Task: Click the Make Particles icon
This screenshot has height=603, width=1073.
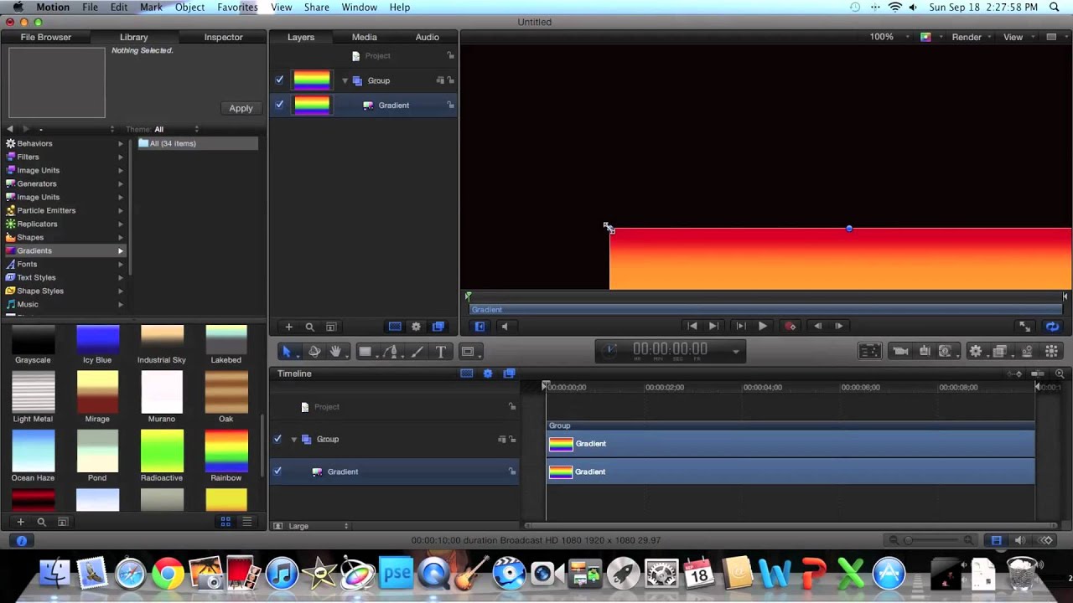Action: tap(1027, 352)
